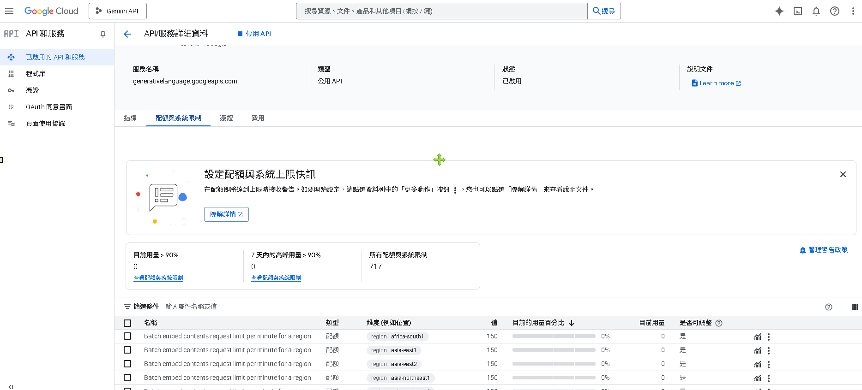The width and height of the screenshot is (862, 390).
Task: Open more actions for asia-northeast1 row
Action: point(769,378)
